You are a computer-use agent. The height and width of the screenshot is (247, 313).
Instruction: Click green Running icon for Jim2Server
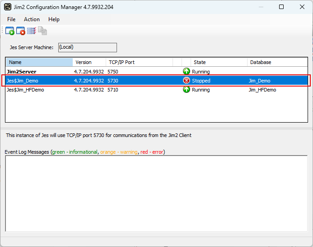[187, 71]
